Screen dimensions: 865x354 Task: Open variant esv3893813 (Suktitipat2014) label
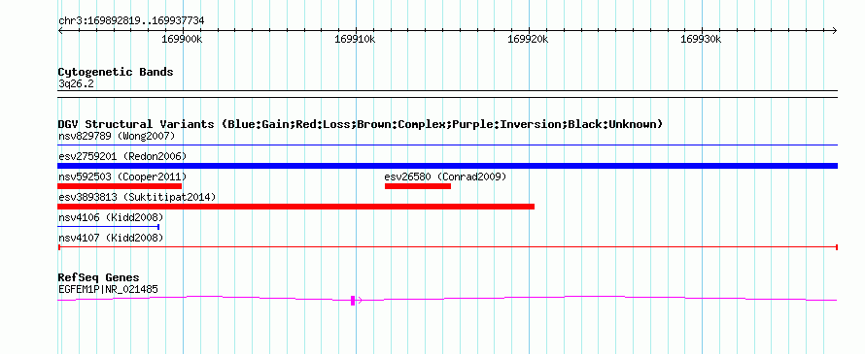pyautogui.click(x=137, y=197)
